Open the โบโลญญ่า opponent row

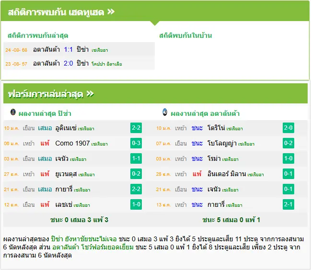pyautogui.click(x=231, y=143)
